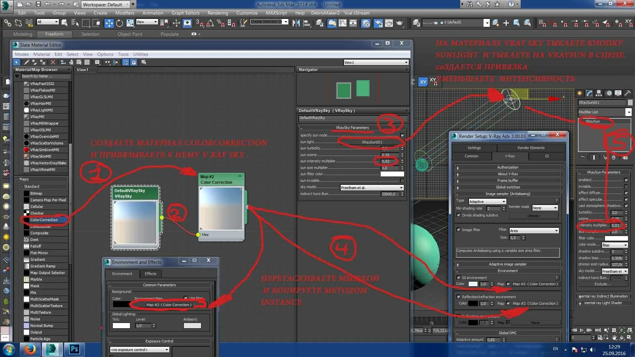The height and width of the screenshot is (357, 635).
Task: Expand the Frame buffer rollout
Action: [x=508, y=181]
